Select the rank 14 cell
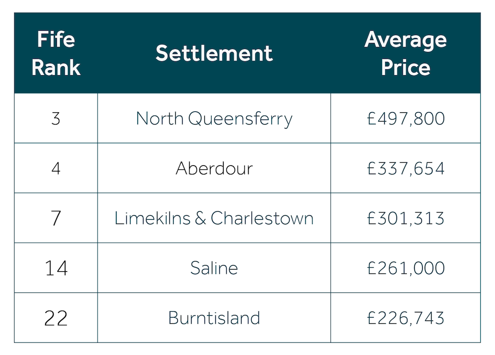The height and width of the screenshot is (355, 495). (56, 267)
